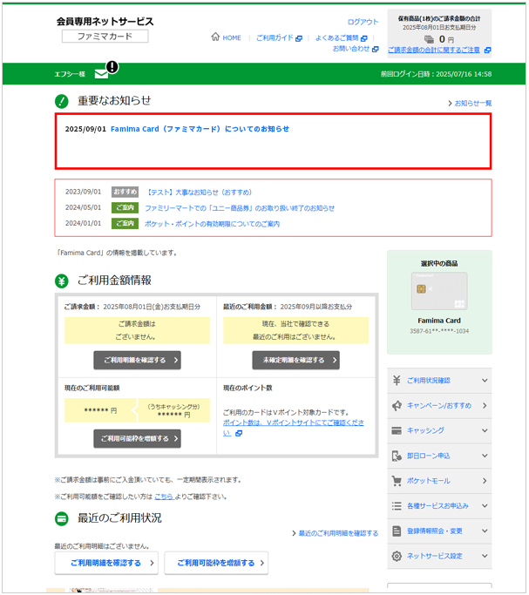The image size is (529, 595).
Task: Click external-link icon next to お問い合わせ
Action: pos(376,49)
